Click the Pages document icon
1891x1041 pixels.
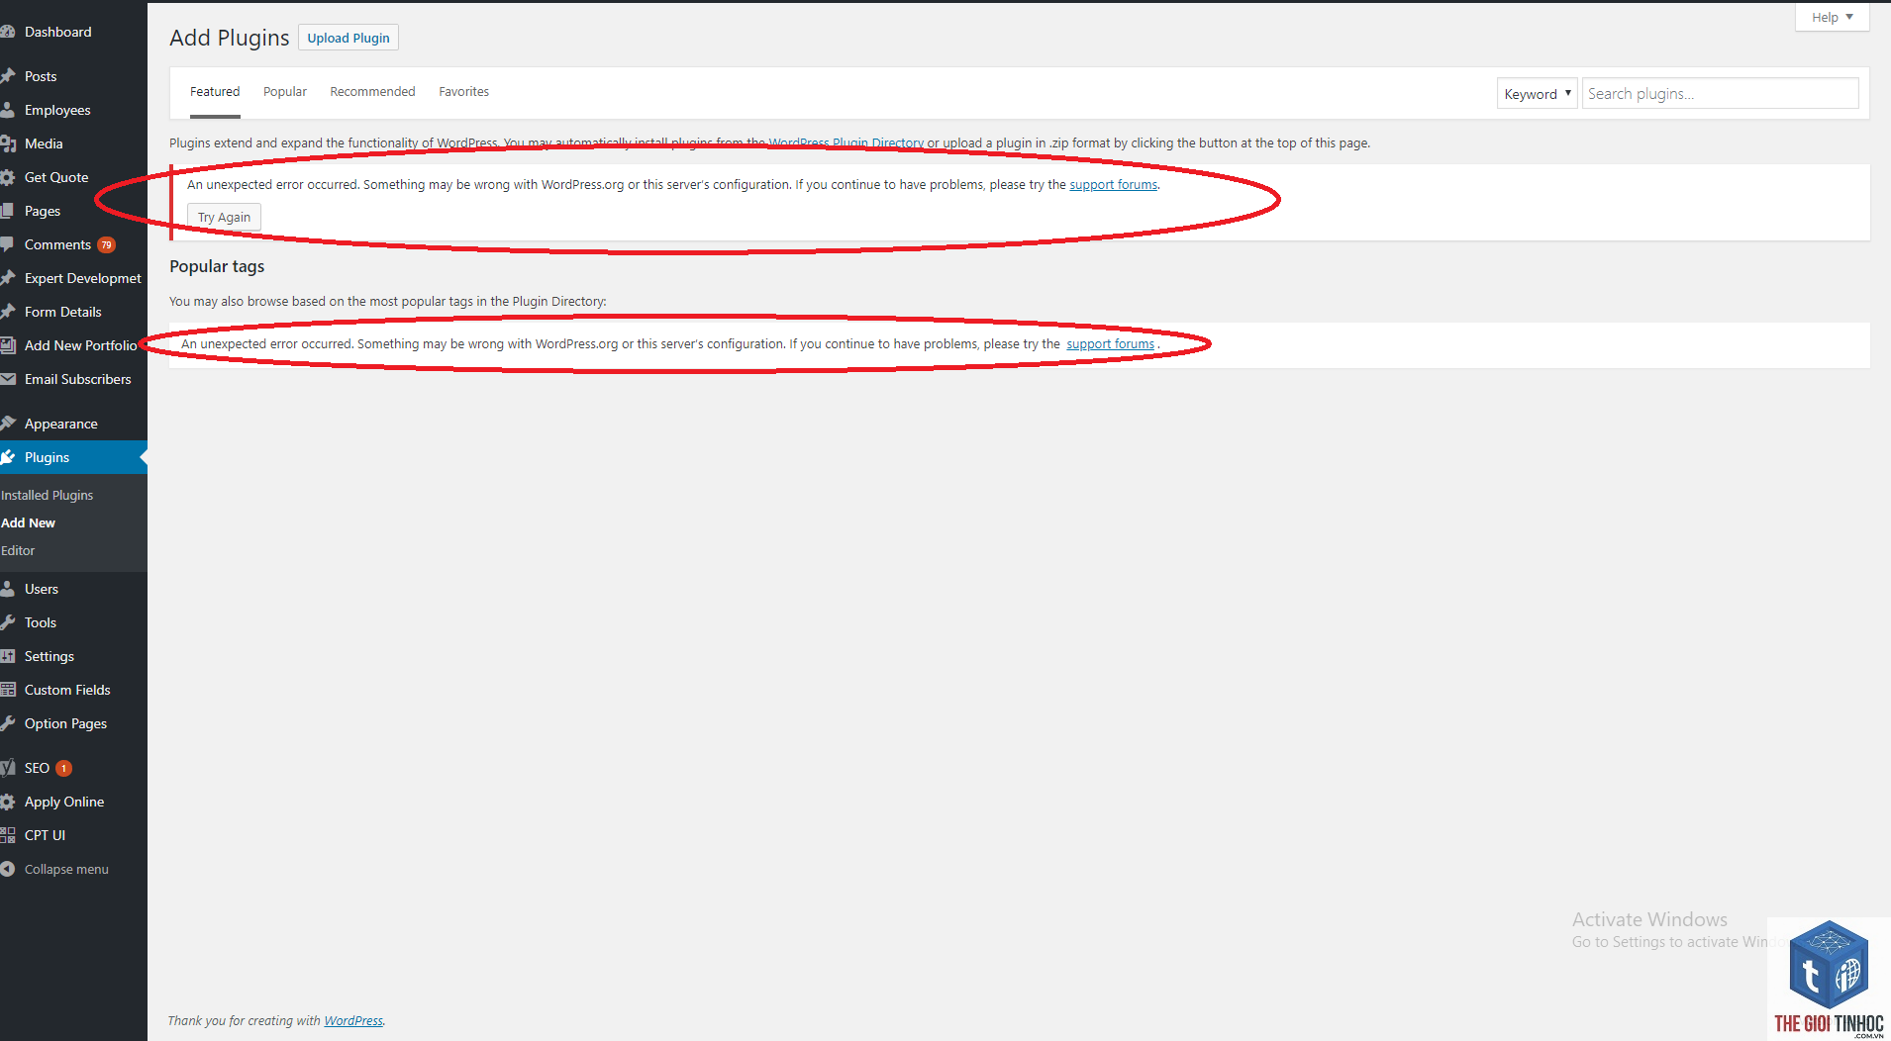[x=7, y=211]
